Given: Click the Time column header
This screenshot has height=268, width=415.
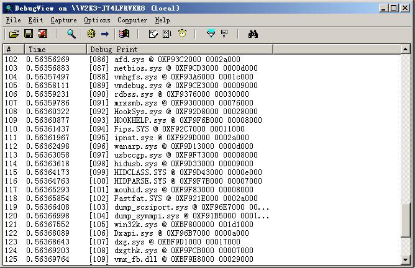Looking at the screenshot, I should pyautogui.click(x=55, y=50).
